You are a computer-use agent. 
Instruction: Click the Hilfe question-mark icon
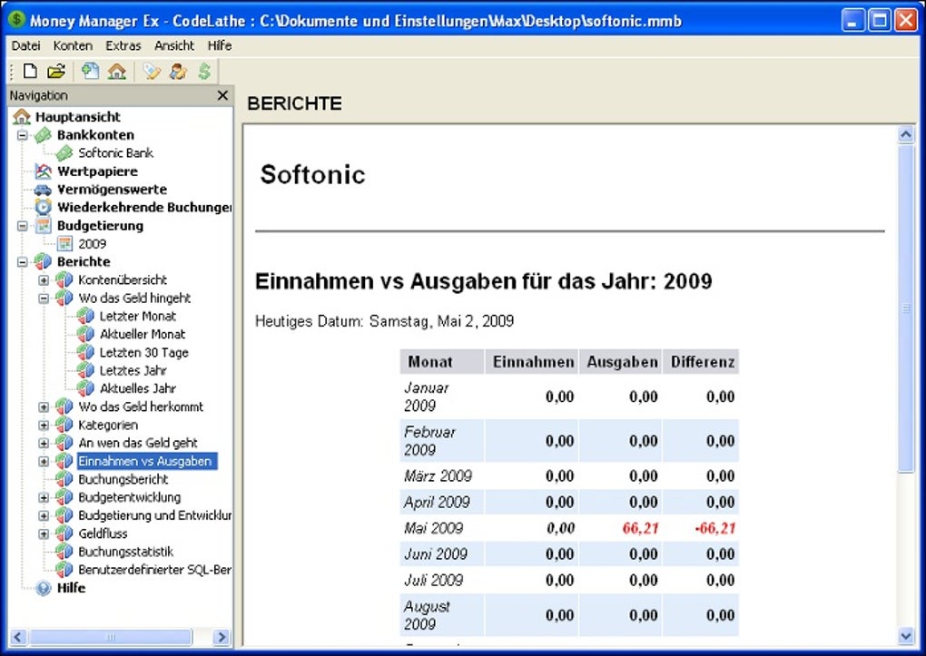click(x=43, y=588)
